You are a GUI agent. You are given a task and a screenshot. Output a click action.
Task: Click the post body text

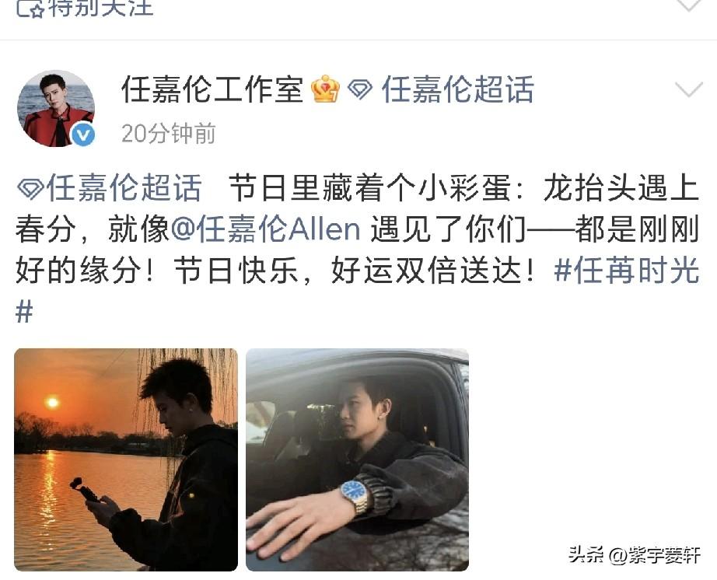pos(358,250)
